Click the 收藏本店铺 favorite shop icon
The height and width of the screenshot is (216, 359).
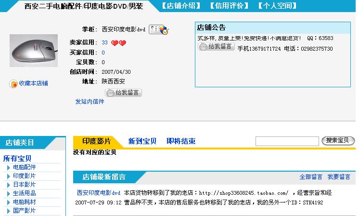13,83
